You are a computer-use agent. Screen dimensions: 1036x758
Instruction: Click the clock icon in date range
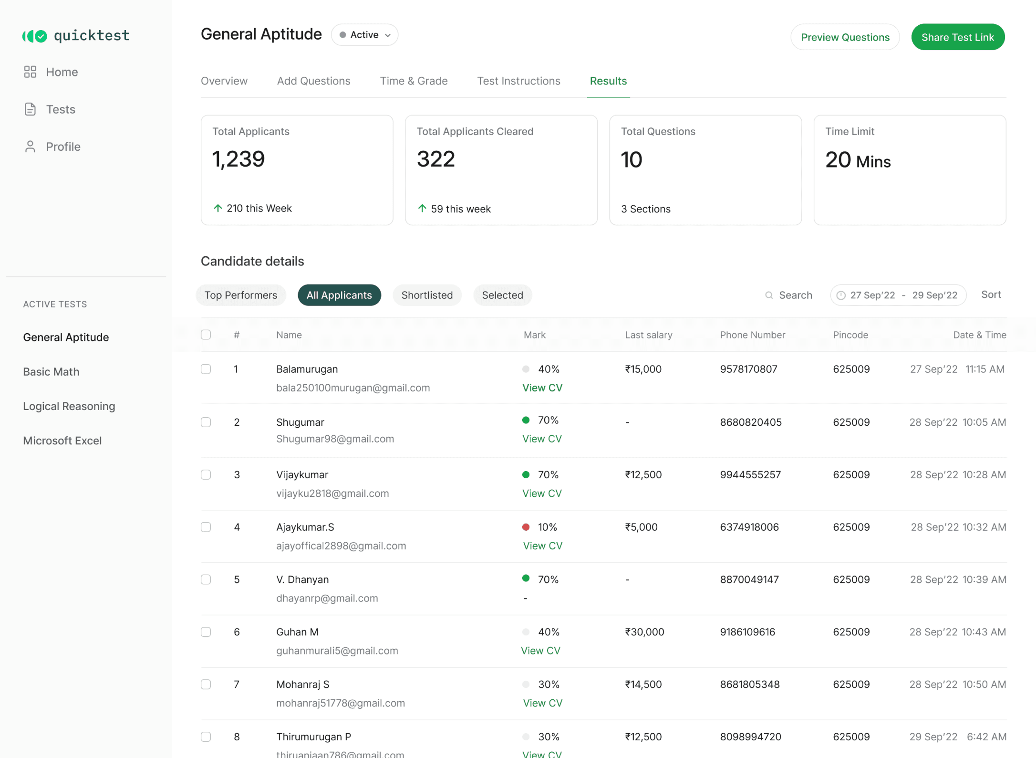click(x=841, y=295)
